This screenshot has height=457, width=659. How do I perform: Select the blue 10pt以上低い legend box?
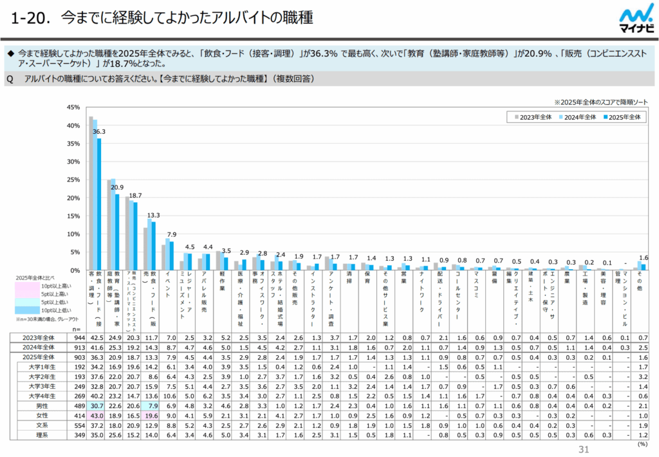point(30,310)
